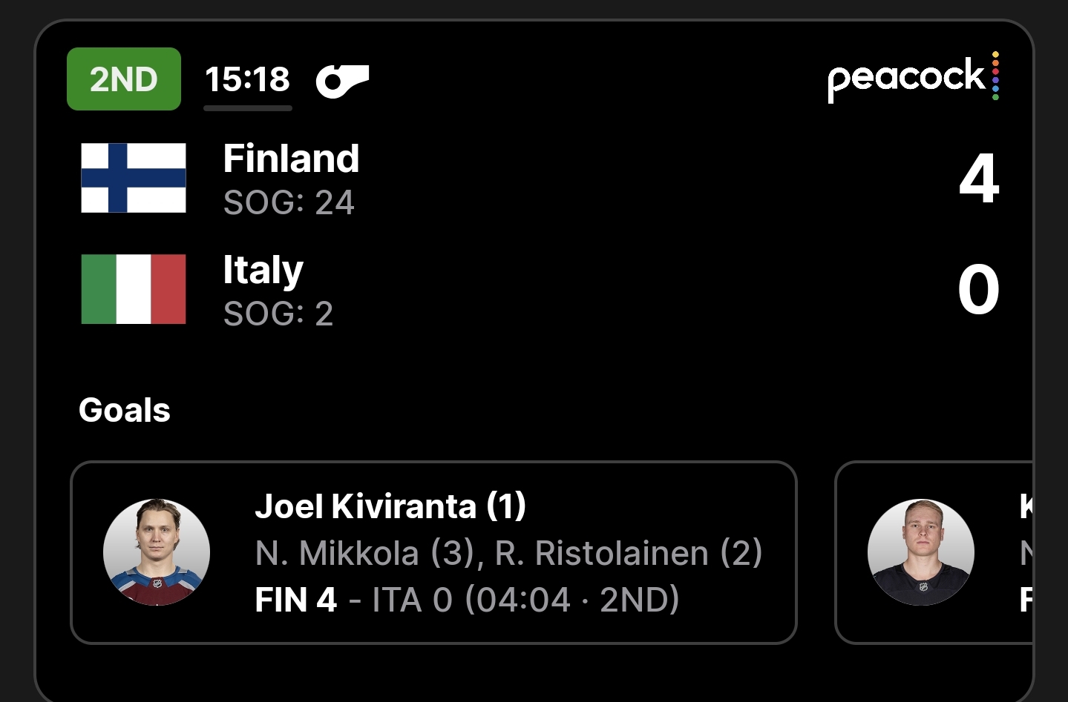This screenshot has height=702, width=1068.
Task: Tap Finland's score of 4
Action: 979,179
